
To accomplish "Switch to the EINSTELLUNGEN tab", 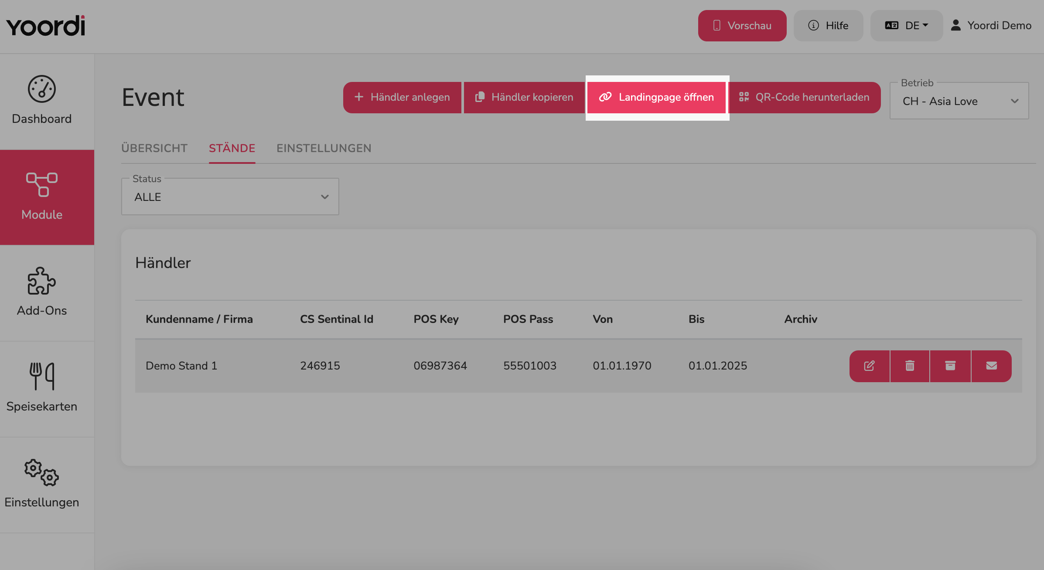I will [x=324, y=148].
